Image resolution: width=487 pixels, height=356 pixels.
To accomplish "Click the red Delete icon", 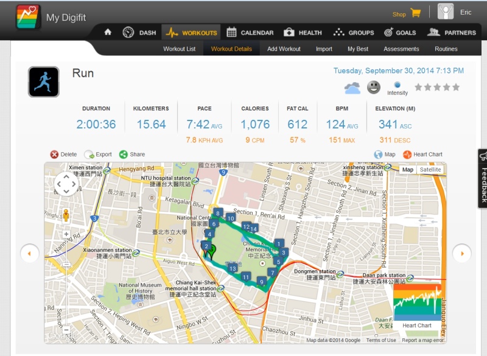I will pyautogui.click(x=54, y=154).
